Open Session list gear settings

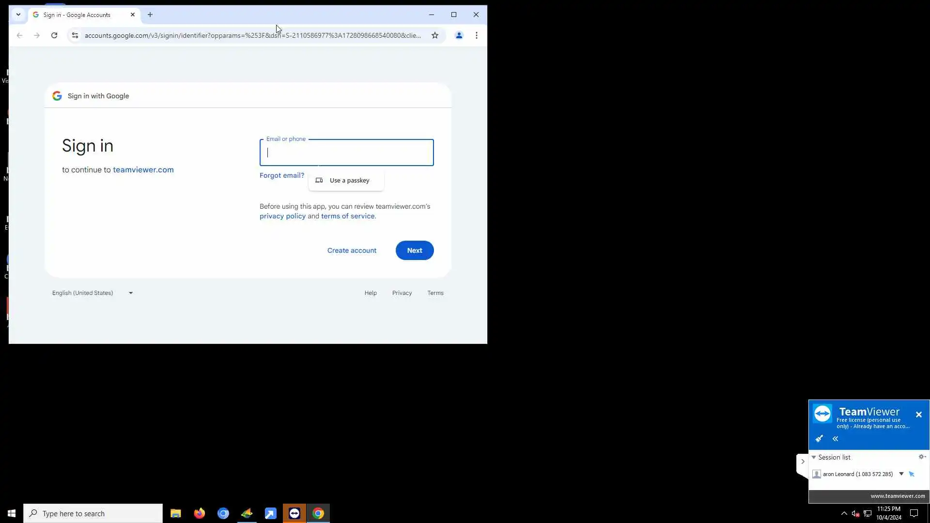point(922,457)
